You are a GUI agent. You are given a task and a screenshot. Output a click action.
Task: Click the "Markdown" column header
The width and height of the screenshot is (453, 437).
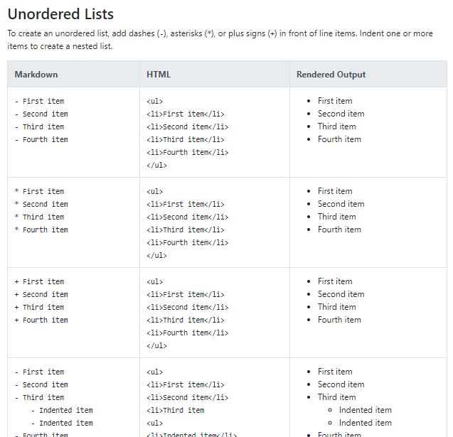coord(36,75)
